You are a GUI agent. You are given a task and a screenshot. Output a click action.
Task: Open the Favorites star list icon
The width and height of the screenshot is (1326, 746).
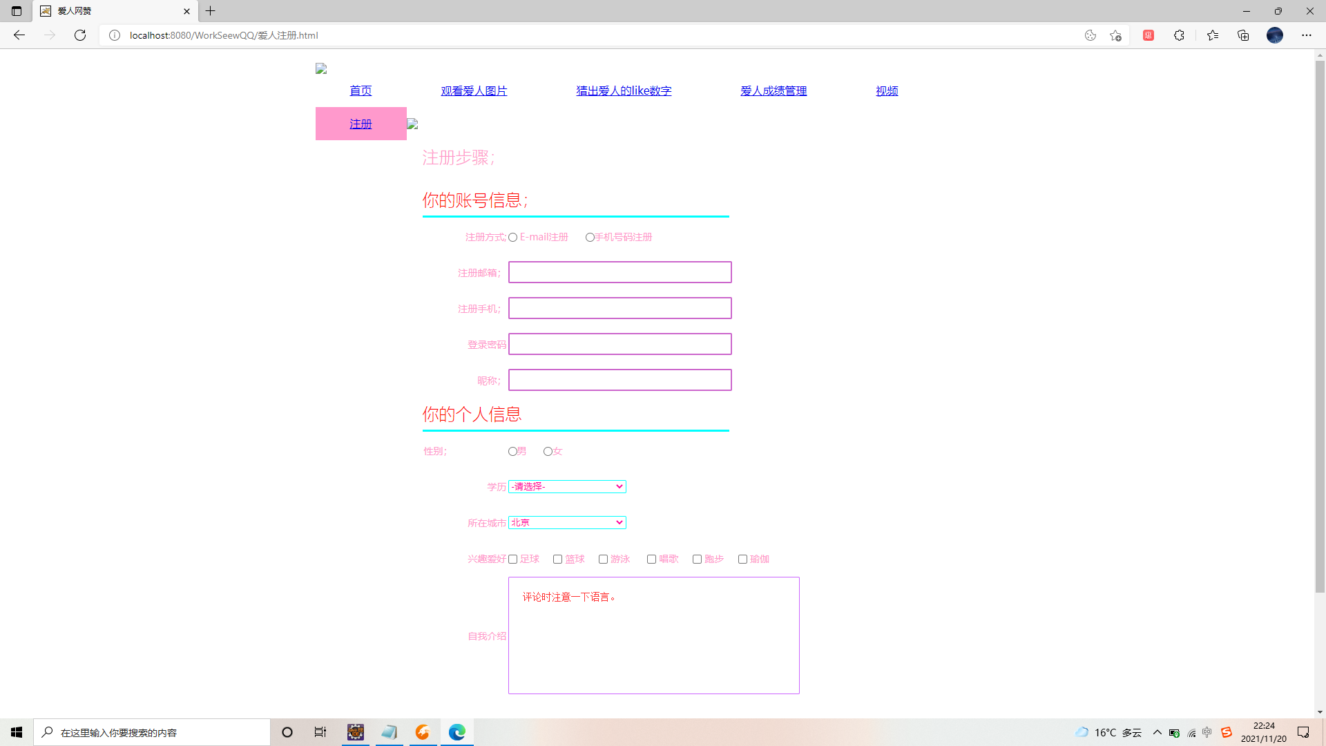pyautogui.click(x=1213, y=35)
